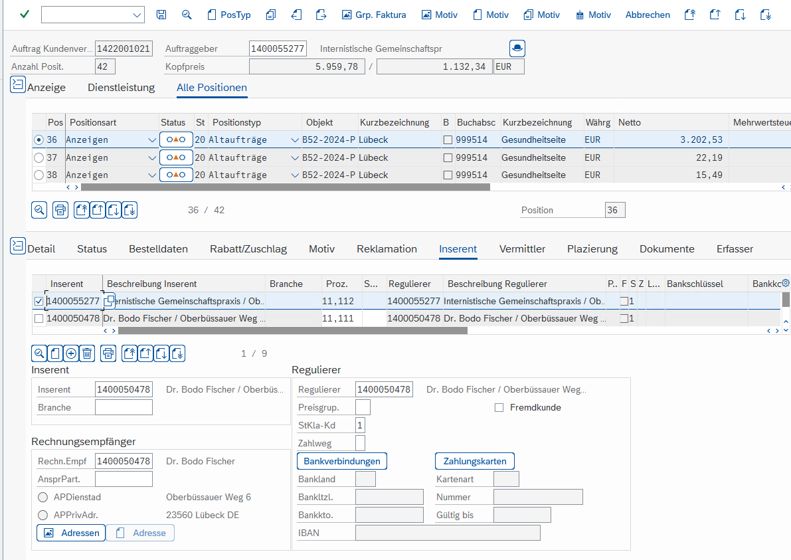The width and height of the screenshot is (791, 560).
Task: Open Positionsart dropdown for position 36
Action: 152,140
